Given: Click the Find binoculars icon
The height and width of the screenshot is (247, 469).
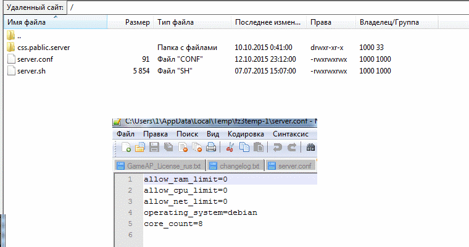Looking at the screenshot, I should coord(311,148).
